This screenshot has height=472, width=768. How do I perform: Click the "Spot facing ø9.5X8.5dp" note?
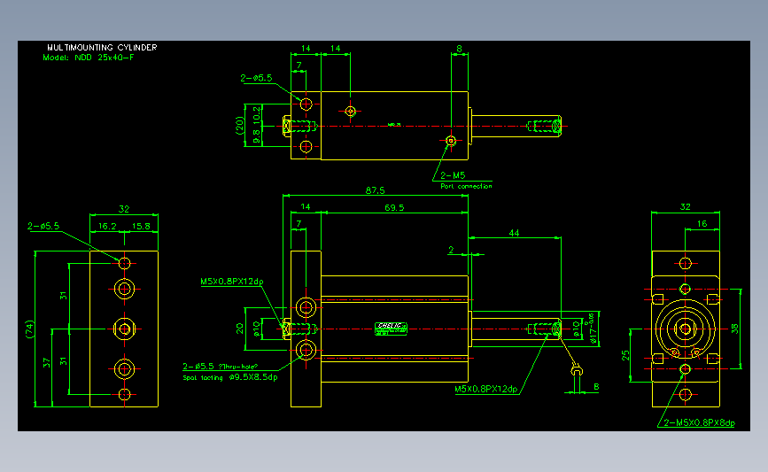click(x=230, y=377)
